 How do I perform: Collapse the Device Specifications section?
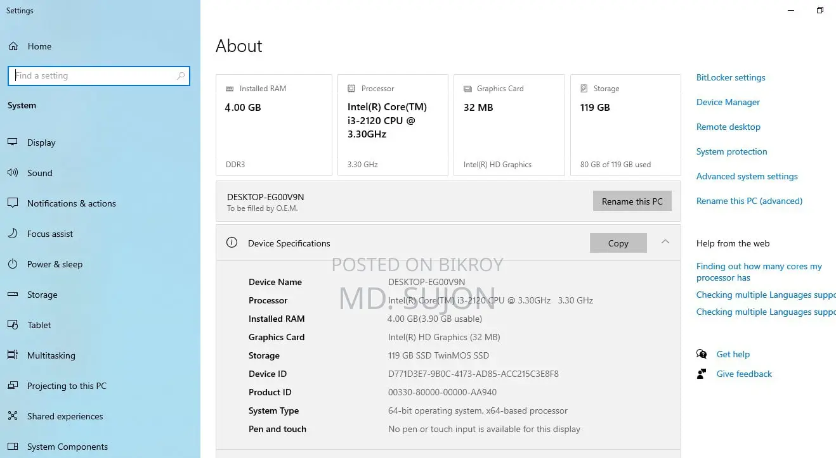tap(665, 242)
